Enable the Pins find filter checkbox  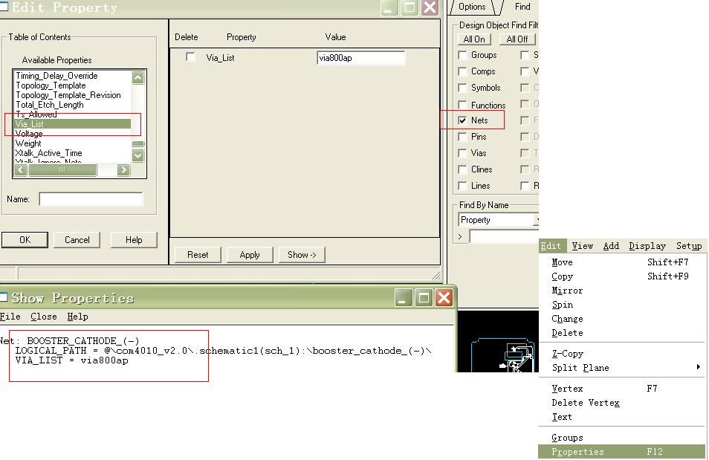(x=463, y=137)
